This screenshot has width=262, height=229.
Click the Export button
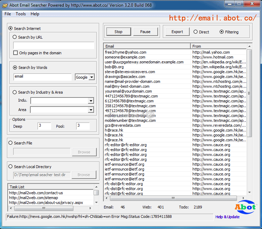[x=177, y=32]
